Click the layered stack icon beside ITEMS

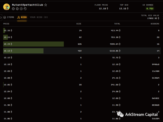coord(5,17)
